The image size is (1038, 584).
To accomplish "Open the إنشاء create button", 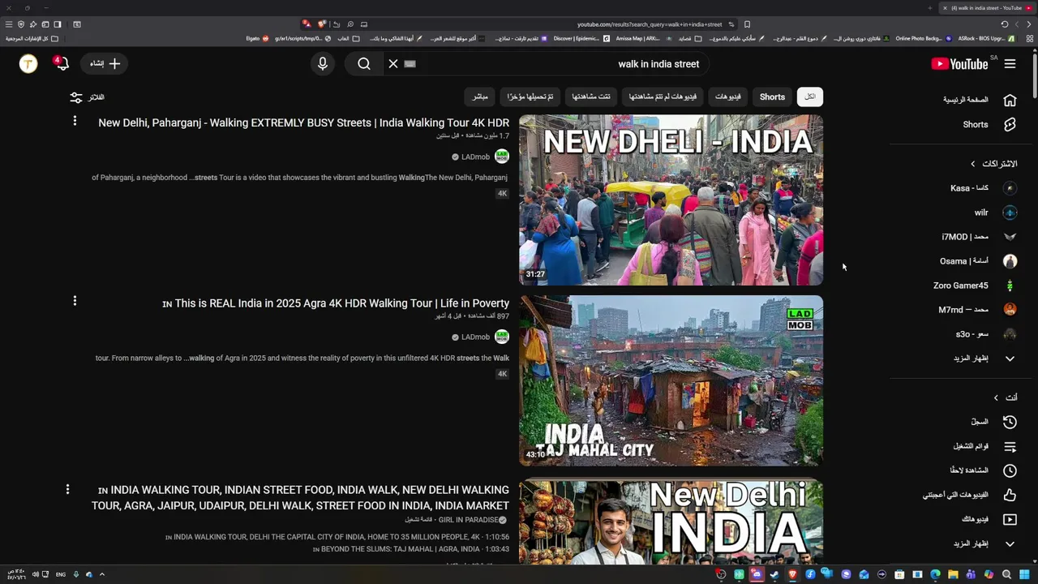I will coord(105,63).
